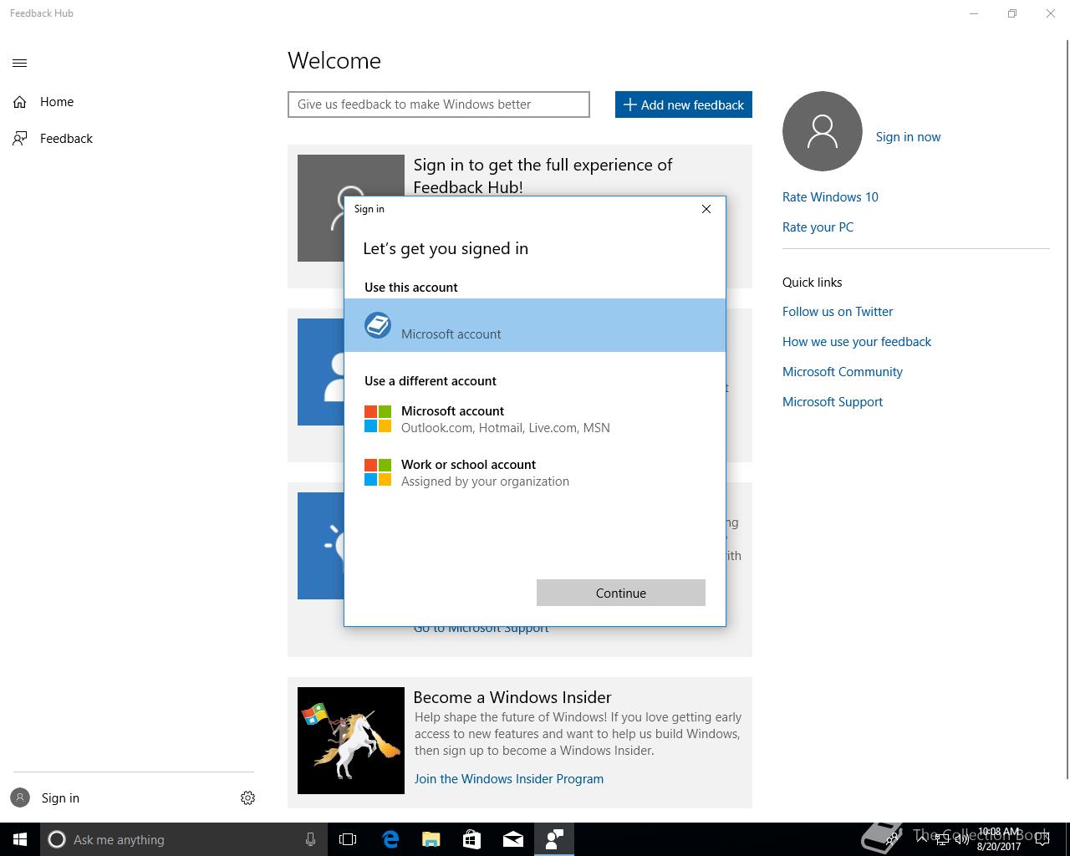Click the large profile avatar circle
1070x856 pixels.
coord(823,131)
